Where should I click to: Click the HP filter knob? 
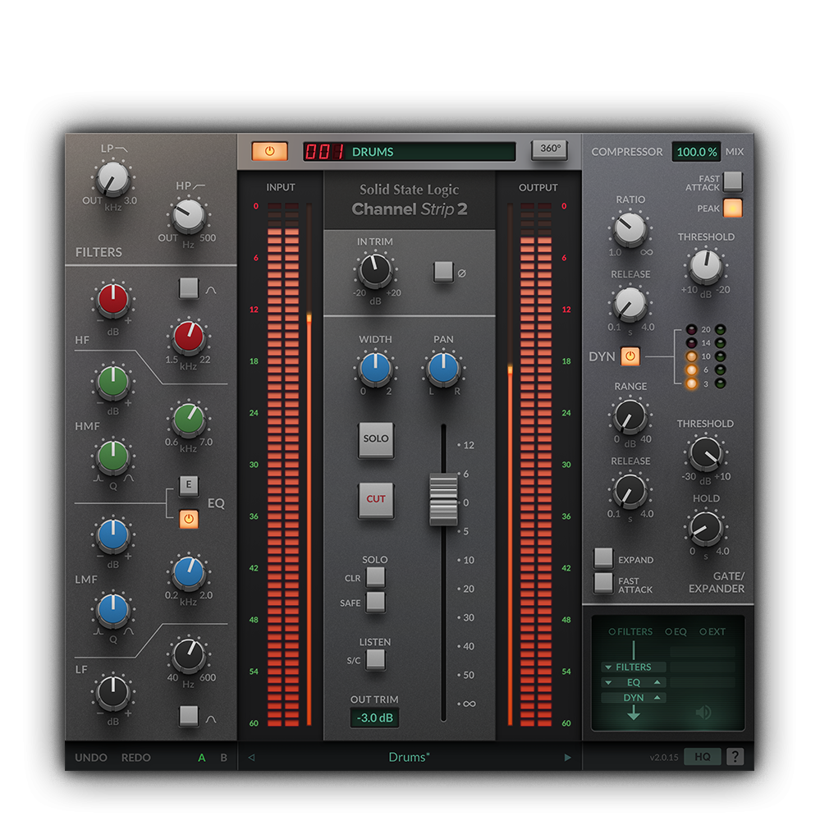(189, 215)
